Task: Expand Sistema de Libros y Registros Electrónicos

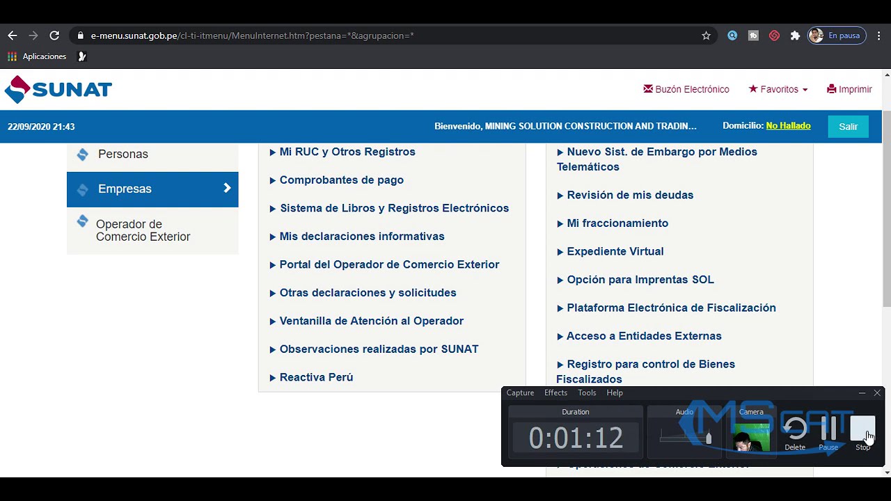Action: (x=389, y=208)
